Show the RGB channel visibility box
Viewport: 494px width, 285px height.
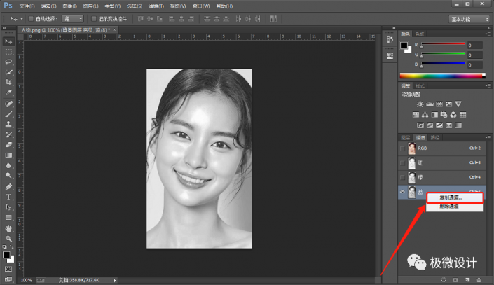pos(404,148)
